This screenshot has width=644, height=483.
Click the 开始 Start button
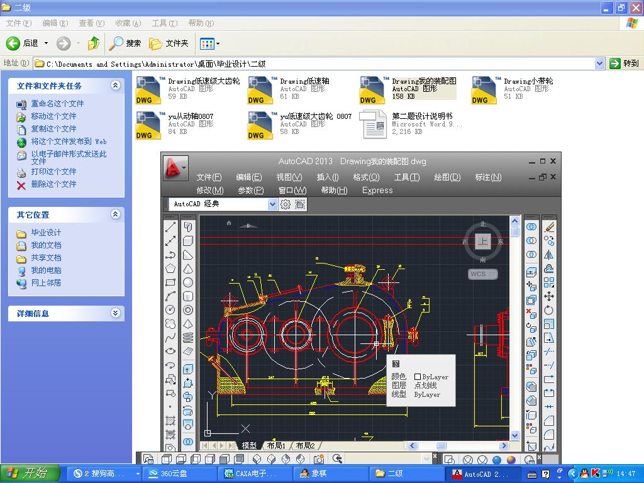30,474
